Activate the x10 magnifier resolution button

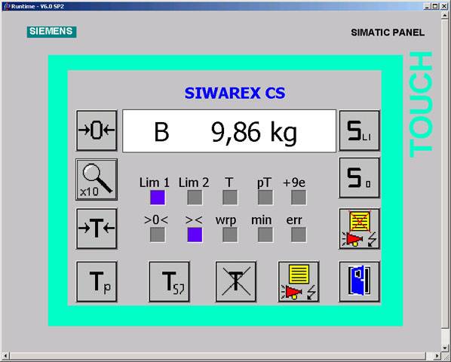(x=97, y=179)
